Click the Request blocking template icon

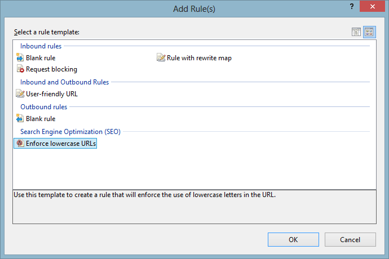coord(20,69)
